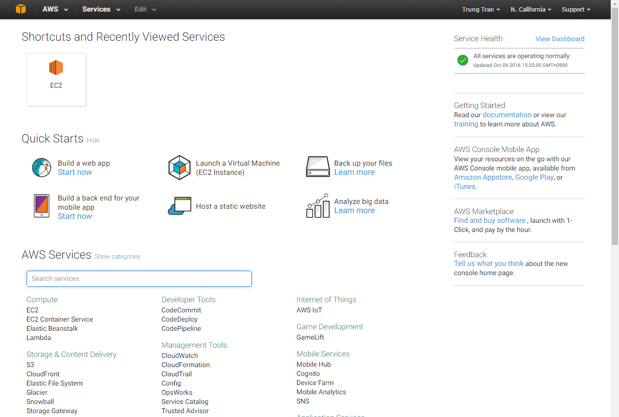Viewport: 619px width, 417px height.
Task: Click Find and buy software link
Action: click(x=490, y=220)
